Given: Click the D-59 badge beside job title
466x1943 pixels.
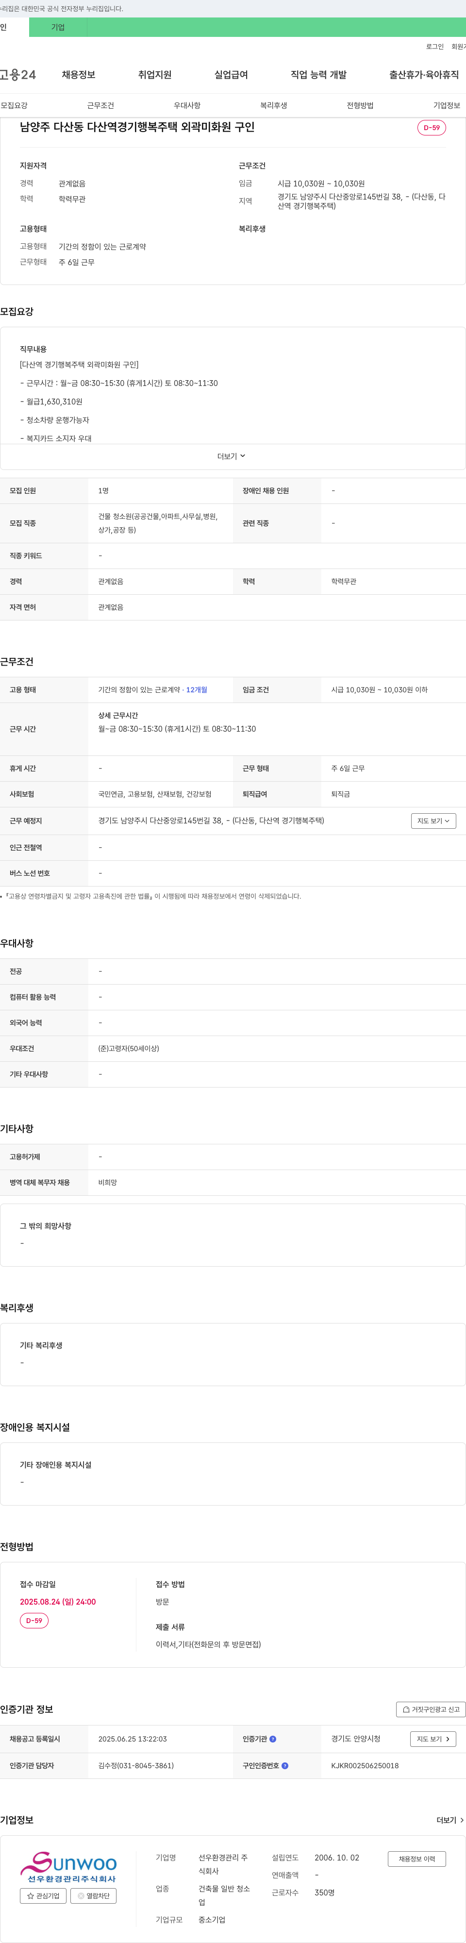Looking at the screenshot, I should point(432,128).
